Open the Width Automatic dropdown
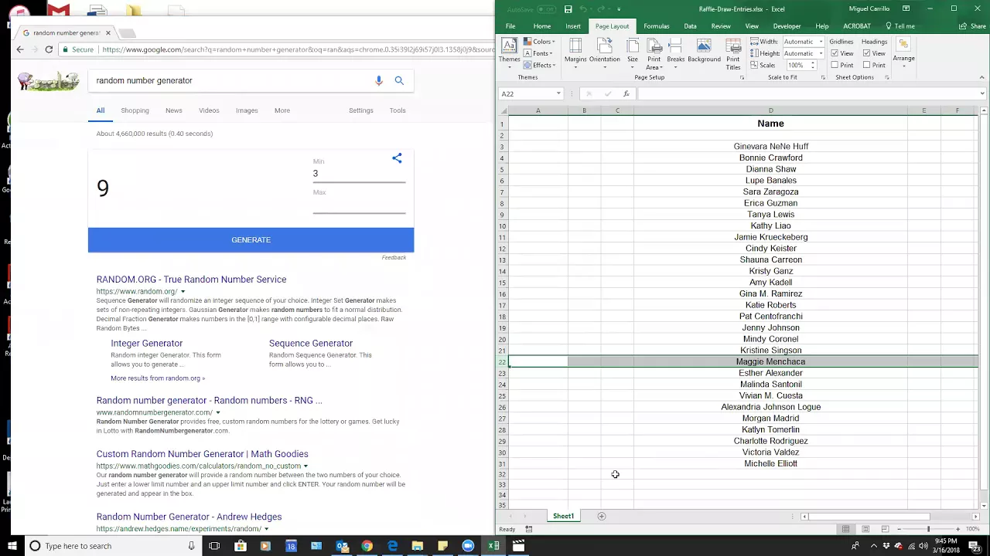 click(x=820, y=42)
